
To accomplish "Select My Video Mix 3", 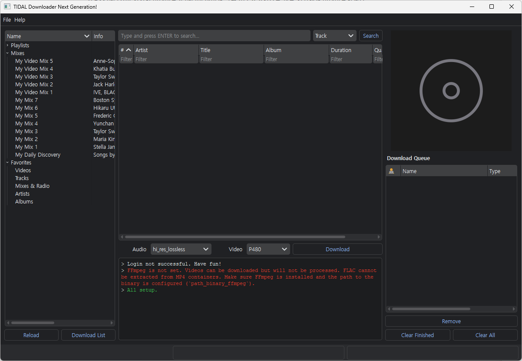I will (x=34, y=76).
